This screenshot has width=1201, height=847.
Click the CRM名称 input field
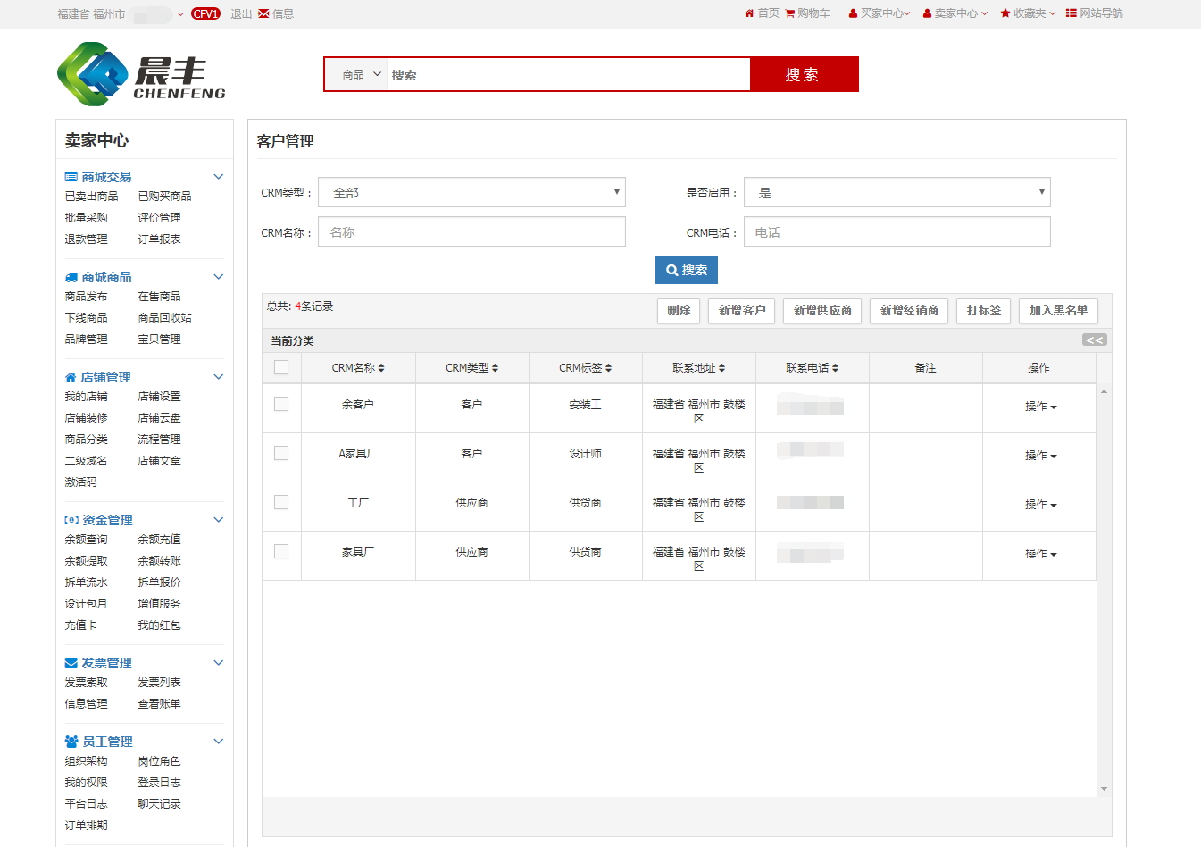click(x=471, y=232)
